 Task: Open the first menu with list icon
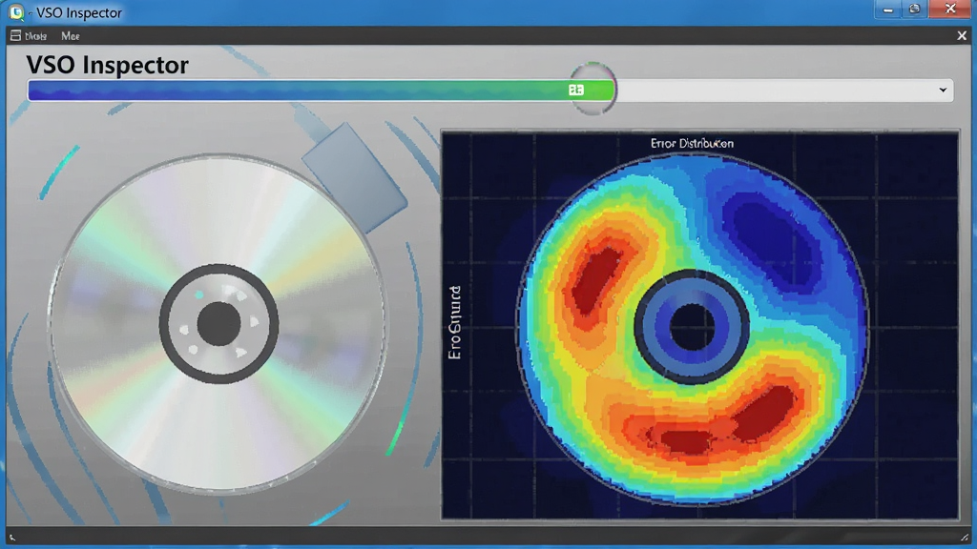[29, 36]
